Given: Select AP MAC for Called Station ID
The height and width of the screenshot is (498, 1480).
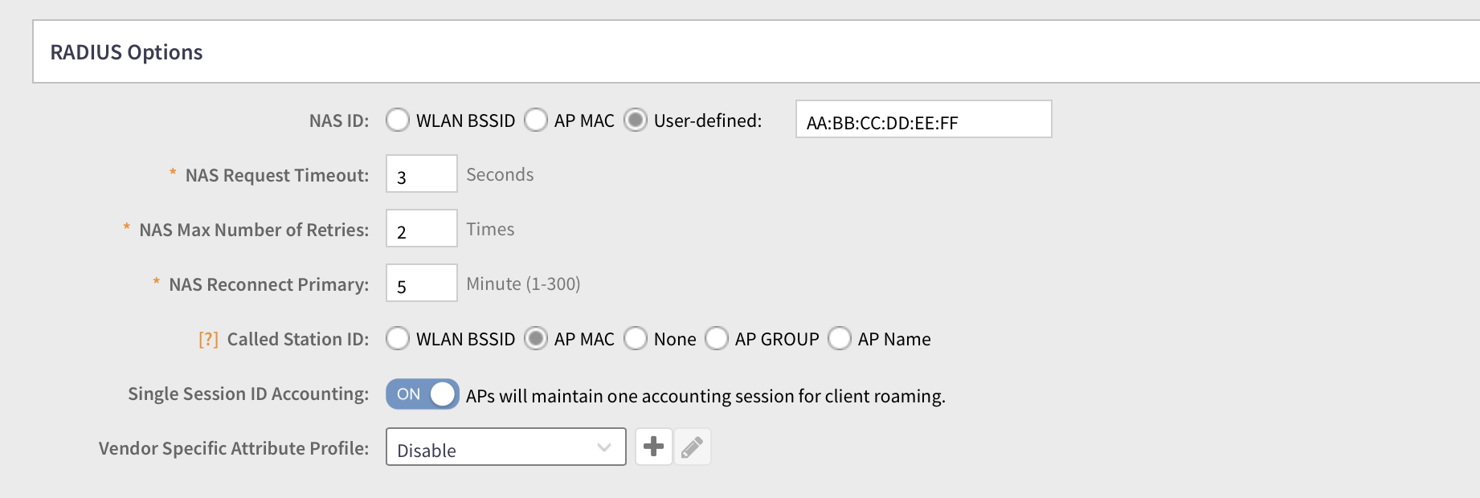Looking at the screenshot, I should pyautogui.click(x=536, y=339).
